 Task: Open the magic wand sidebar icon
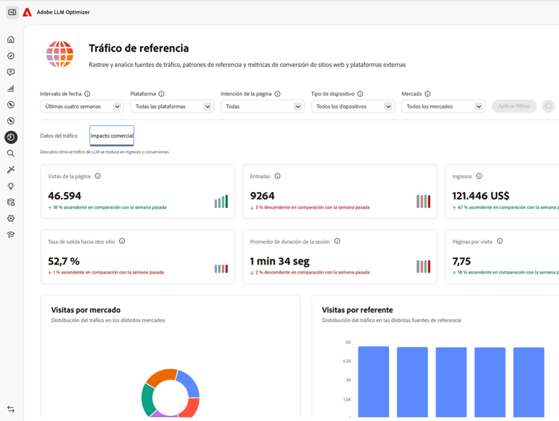11,170
